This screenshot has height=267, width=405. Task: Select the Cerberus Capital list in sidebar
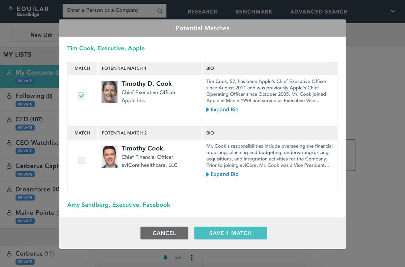click(x=30, y=170)
